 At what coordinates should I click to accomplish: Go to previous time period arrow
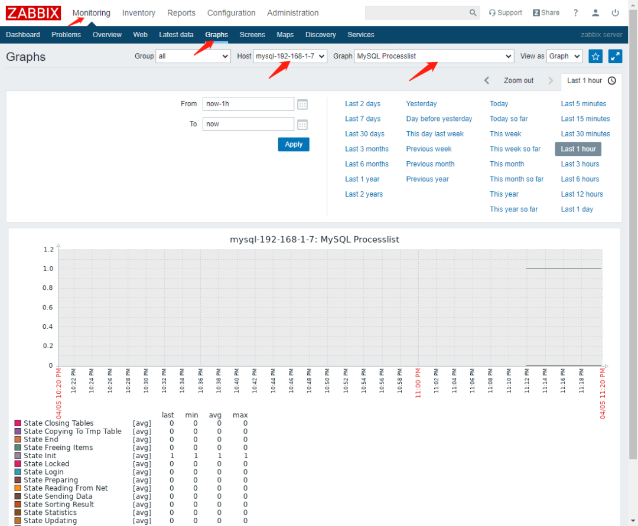click(487, 81)
